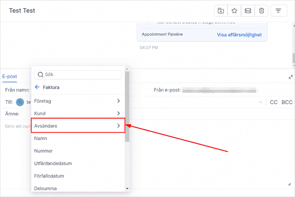Switch to the E-post tab

pyautogui.click(x=10, y=76)
